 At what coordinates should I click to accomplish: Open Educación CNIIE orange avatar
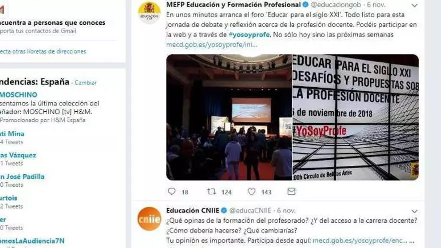149,219
